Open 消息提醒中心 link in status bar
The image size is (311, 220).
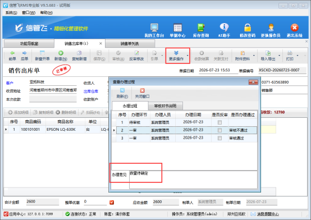click(x=268, y=214)
